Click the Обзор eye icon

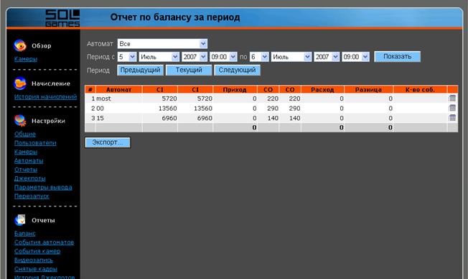tap(20, 45)
